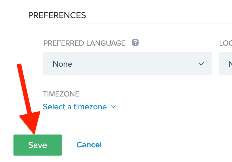Click the cut-off LOC field label
This screenshot has height=162, width=232.
[226, 43]
